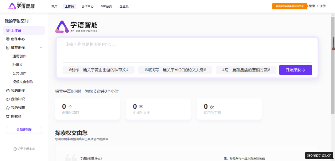Click the 创作中心 sidebar icon
The image size is (335, 161).
coord(8,39)
